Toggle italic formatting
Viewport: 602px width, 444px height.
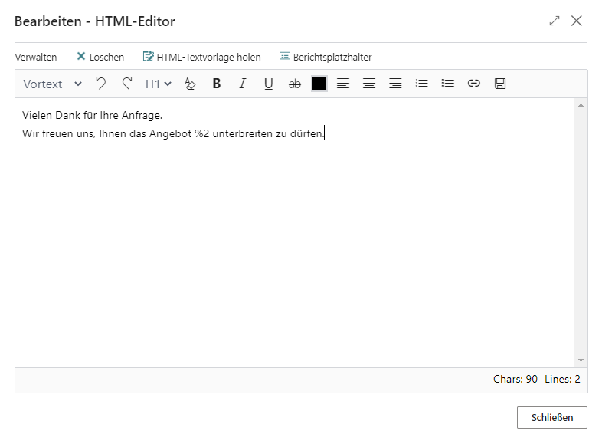coord(243,84)
